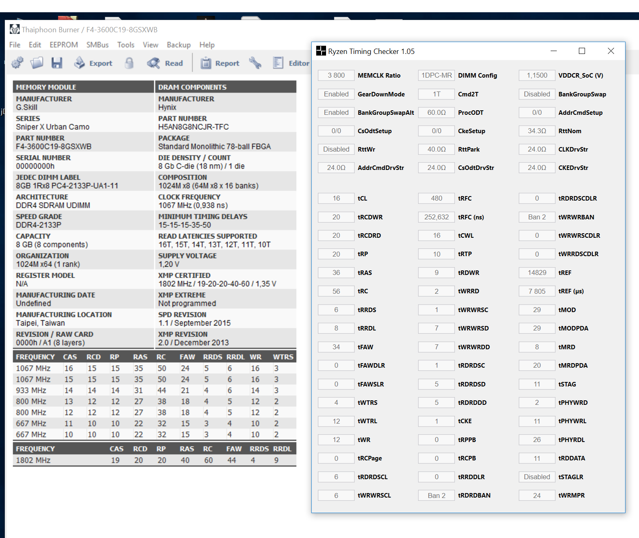This screenshot has width=639, height=538.
Task: Click the tSTAGLR Disabled field
Action: [x=537, y=477]
